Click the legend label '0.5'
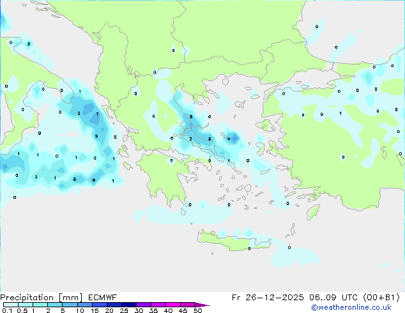Viewport: 405px width, 313px height. pos(22,310)
